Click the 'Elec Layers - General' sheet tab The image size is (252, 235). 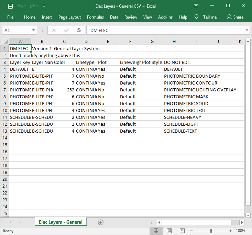coord(61,222)
